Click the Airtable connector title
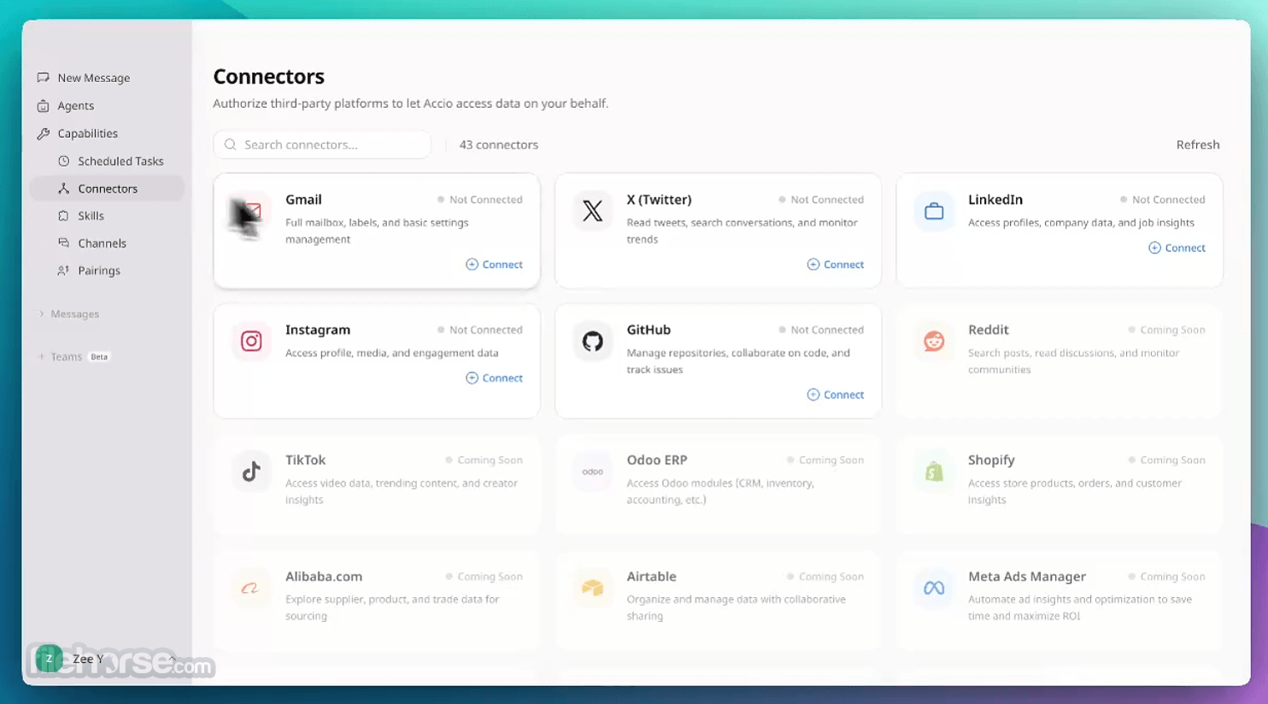1268x704 pixels. click(651, 577)
